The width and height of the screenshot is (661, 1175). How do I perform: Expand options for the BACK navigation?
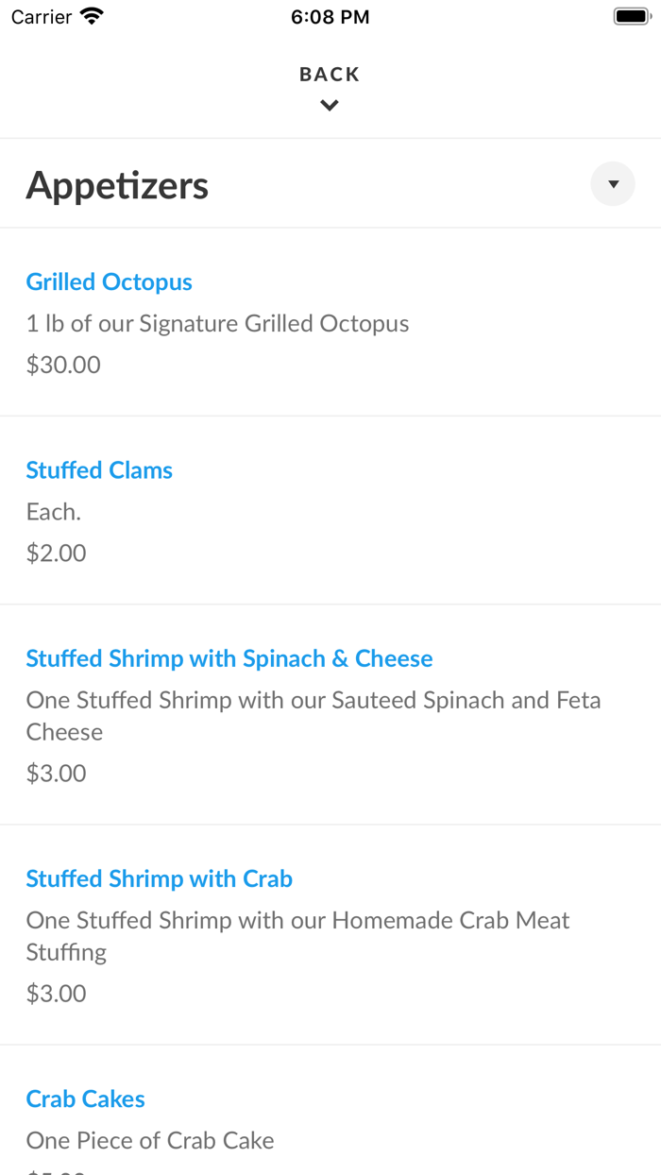(329, 105)
